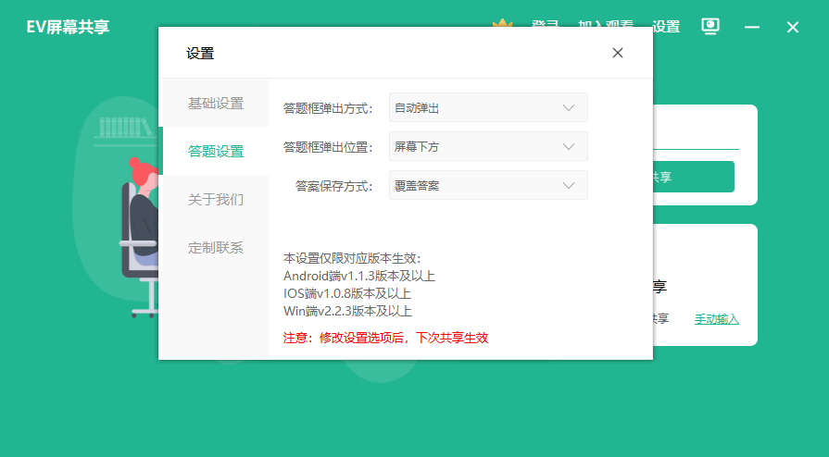Select the 答题设置 tab

pyautogui.click(x=214, y=151)
